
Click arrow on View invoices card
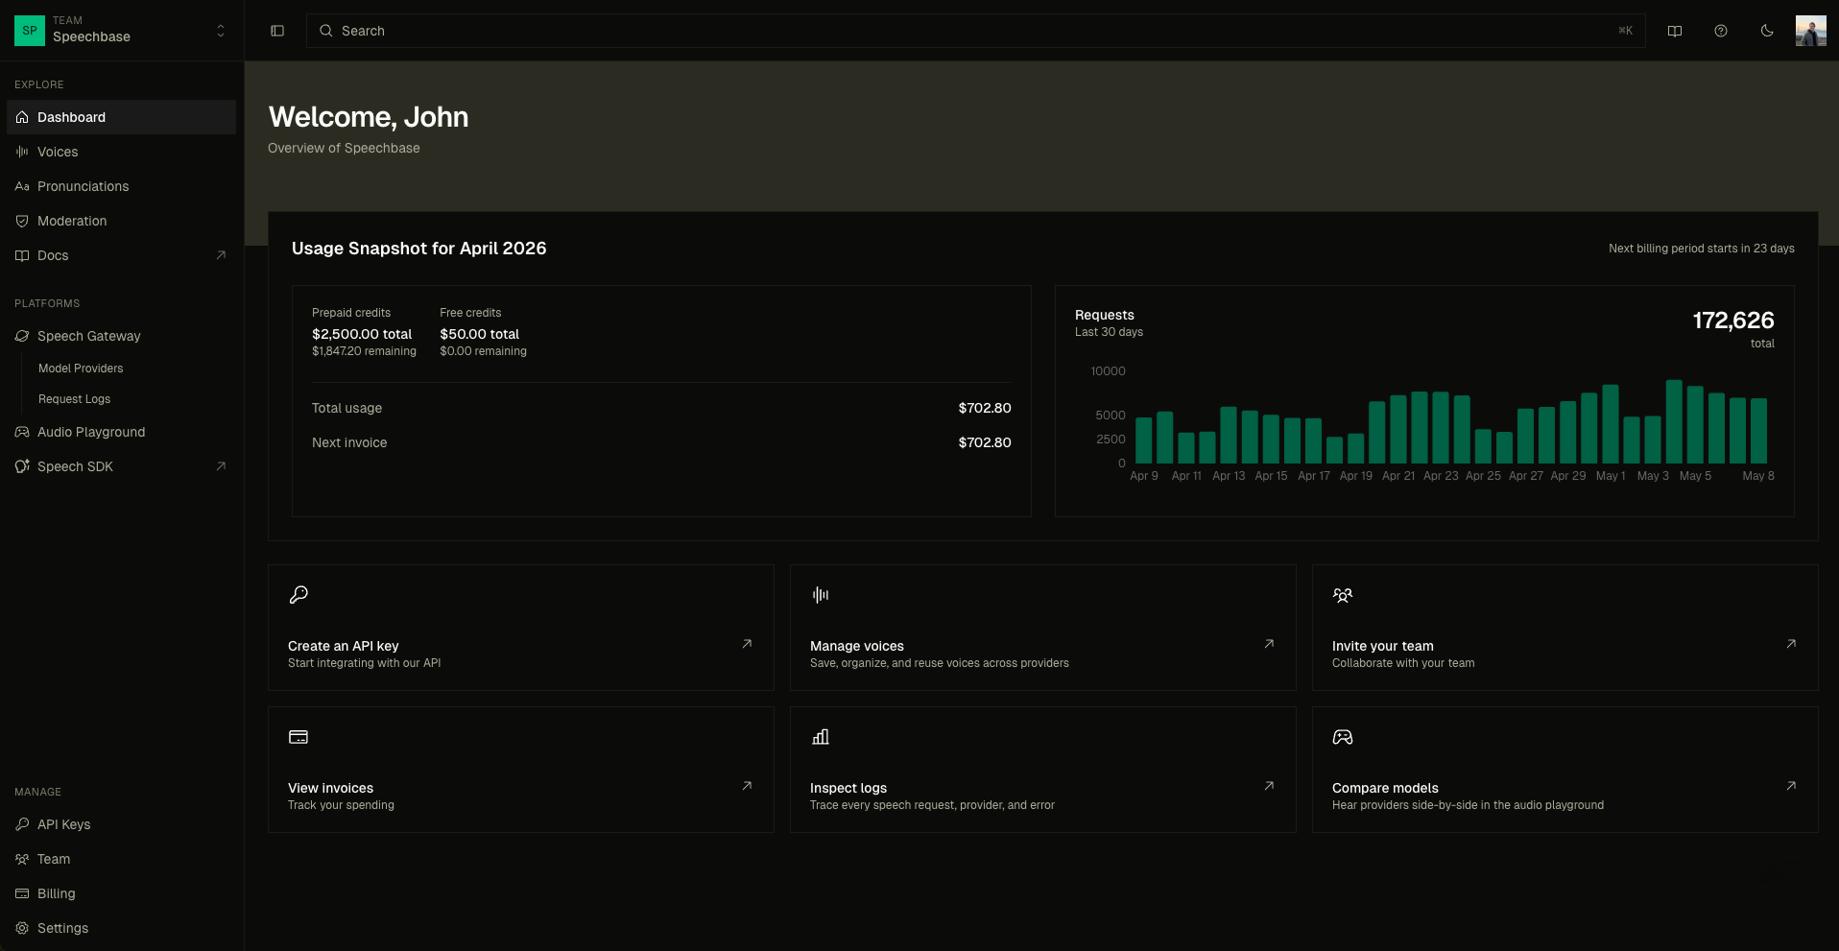(747, 786)
